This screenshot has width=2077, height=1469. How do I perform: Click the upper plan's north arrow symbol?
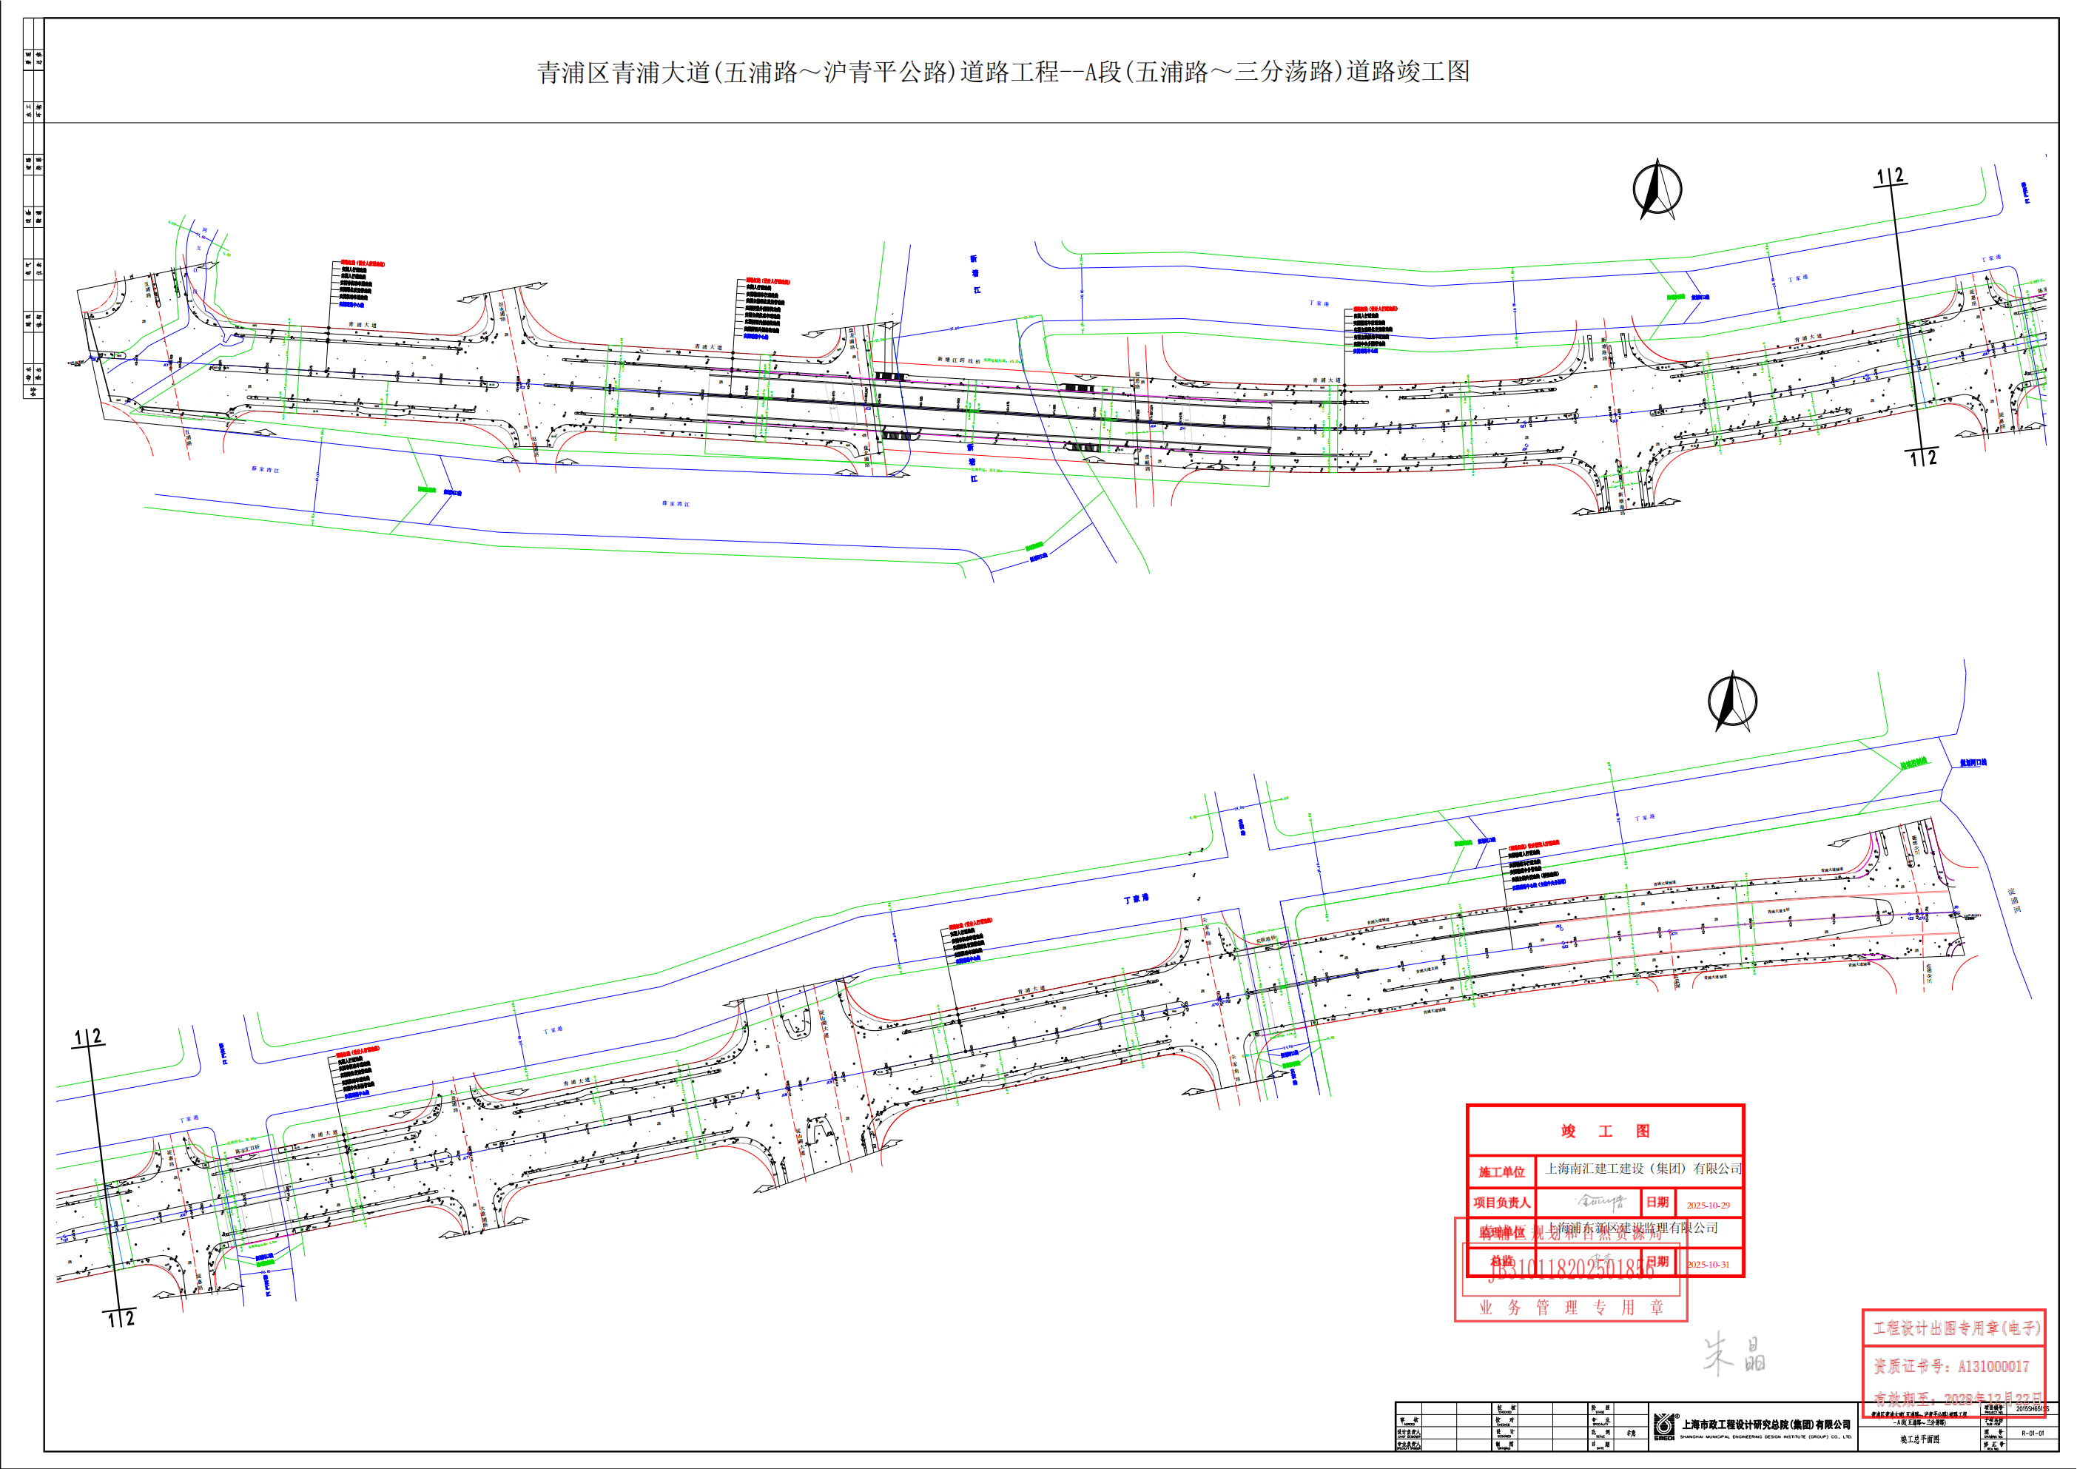pyautogui.click(x=1657, y=190)
